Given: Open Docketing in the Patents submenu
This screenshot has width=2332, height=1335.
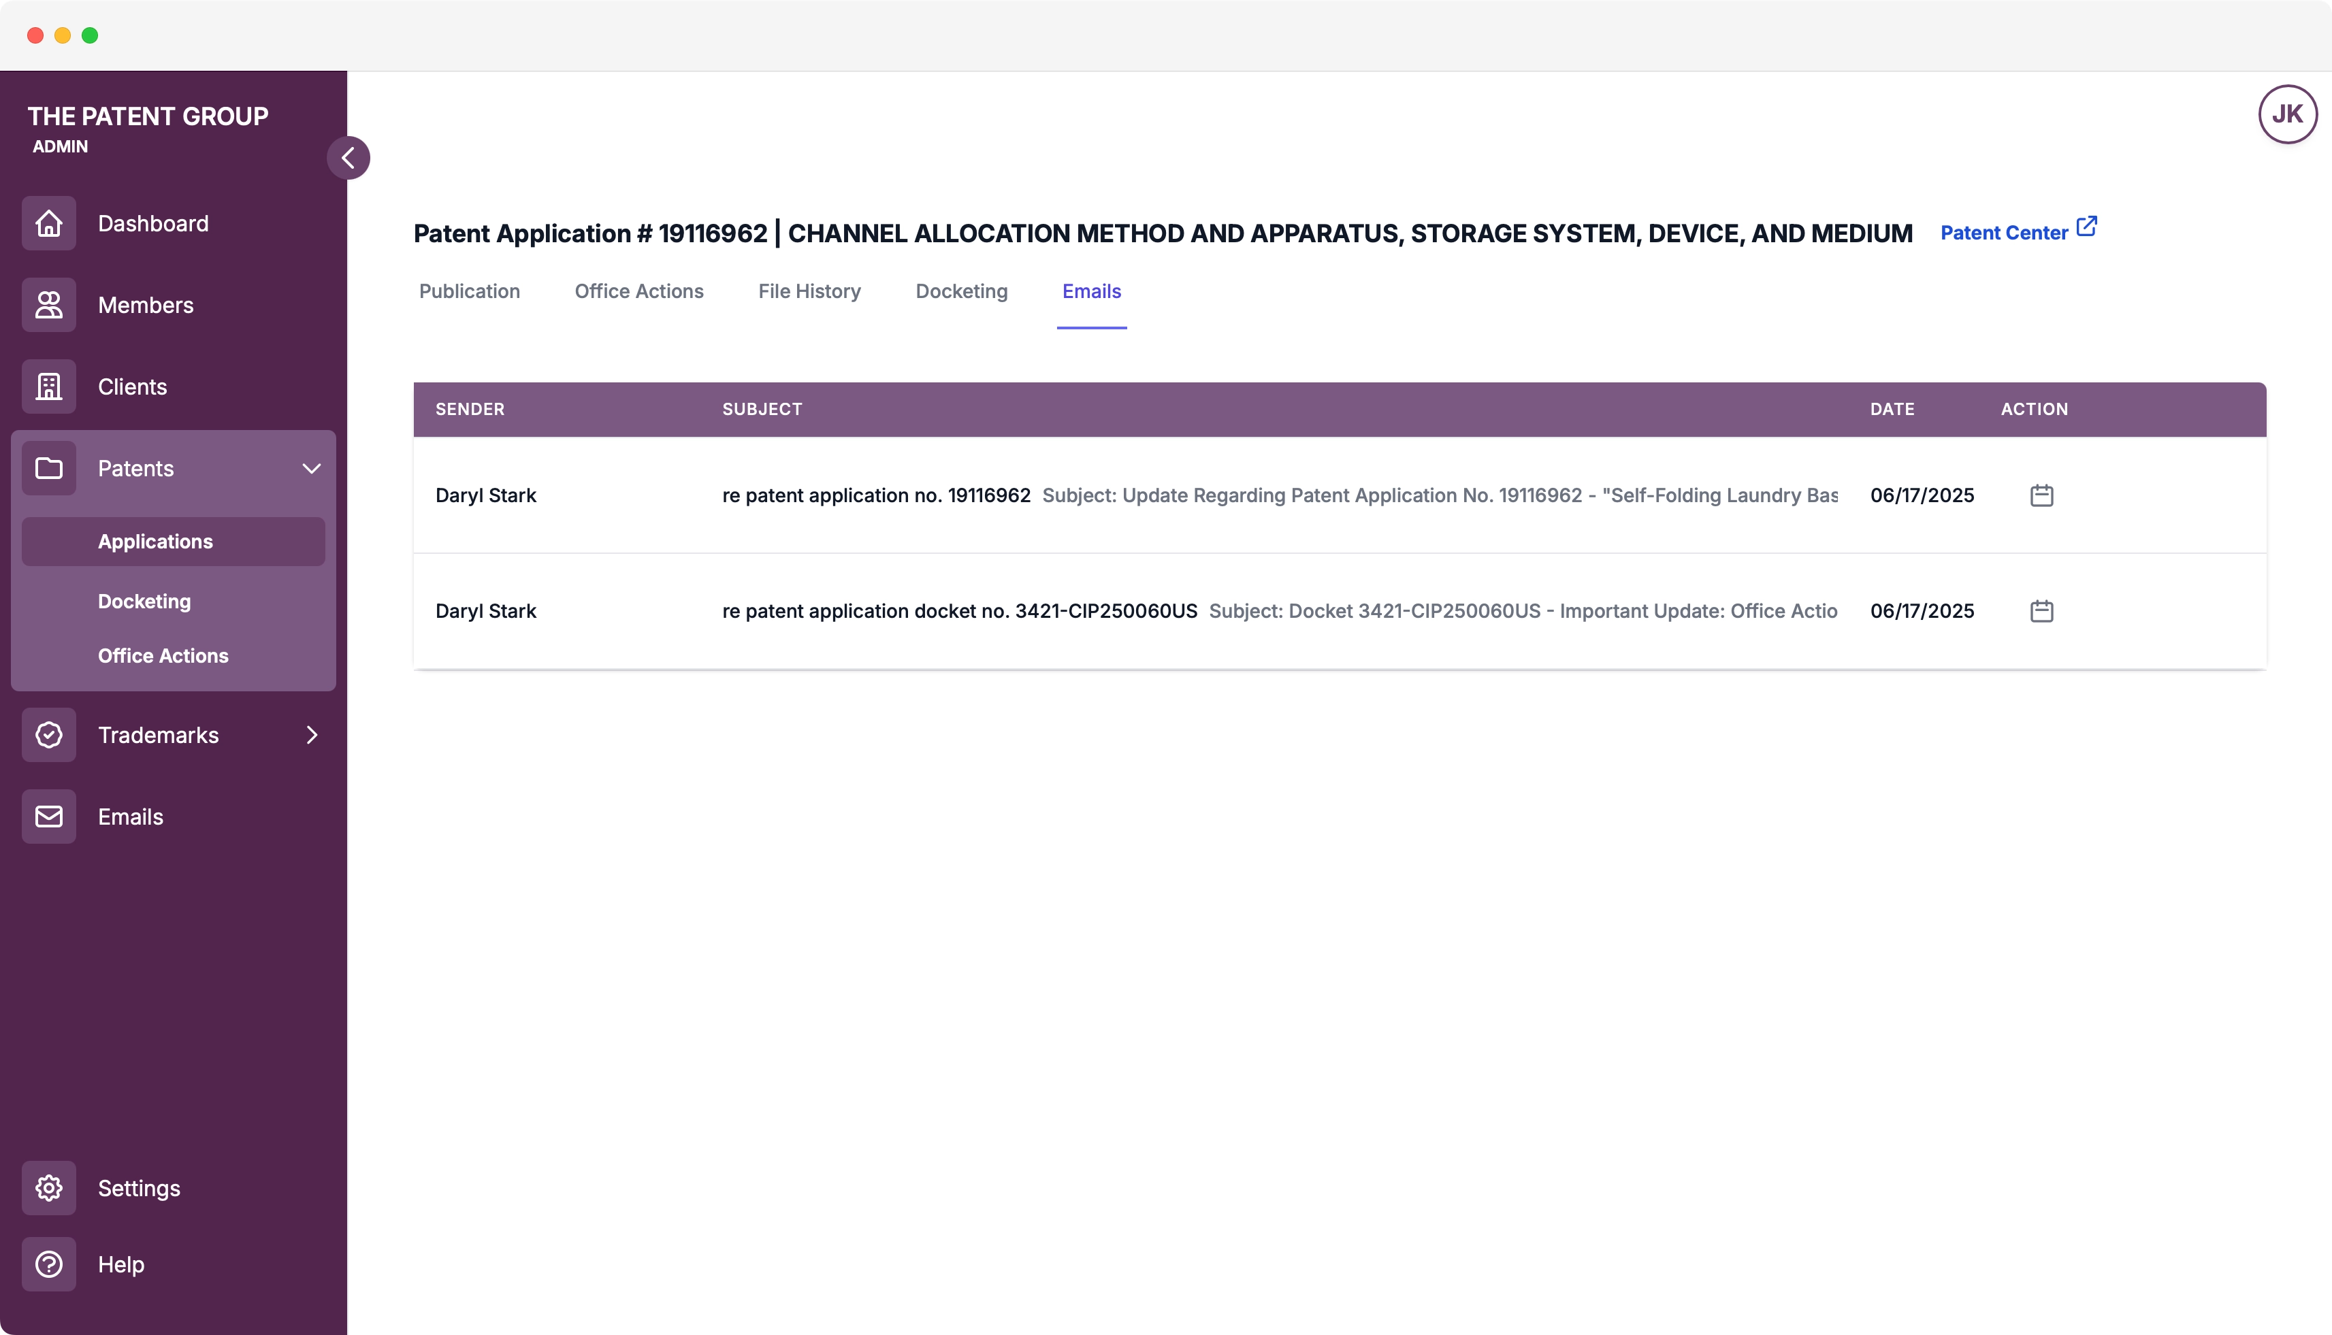Looking at the screenshot, I should click(x=144, y=601).
